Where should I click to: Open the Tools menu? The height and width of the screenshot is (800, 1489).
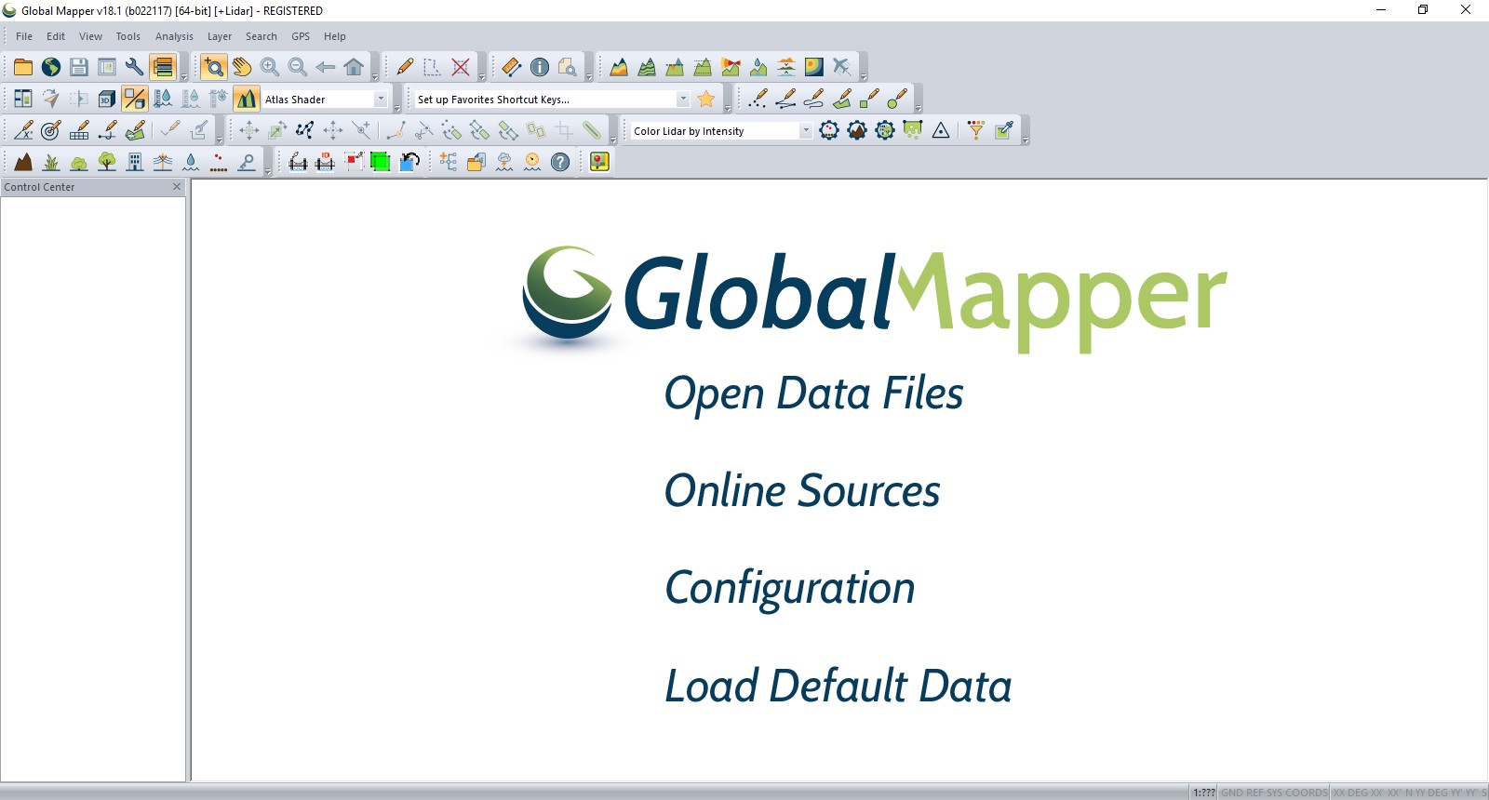[x=127, y=36]
